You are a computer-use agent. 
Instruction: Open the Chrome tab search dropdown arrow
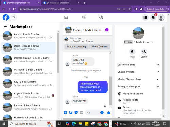coord(143,2)
